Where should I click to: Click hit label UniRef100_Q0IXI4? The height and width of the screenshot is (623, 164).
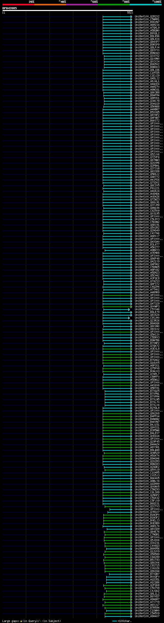coord(147,62)
